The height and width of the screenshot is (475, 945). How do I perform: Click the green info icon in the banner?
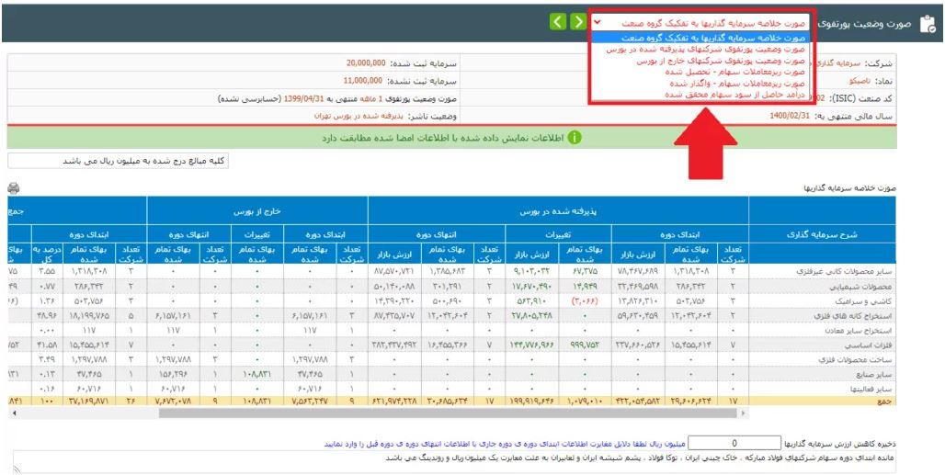pos(575,138)
